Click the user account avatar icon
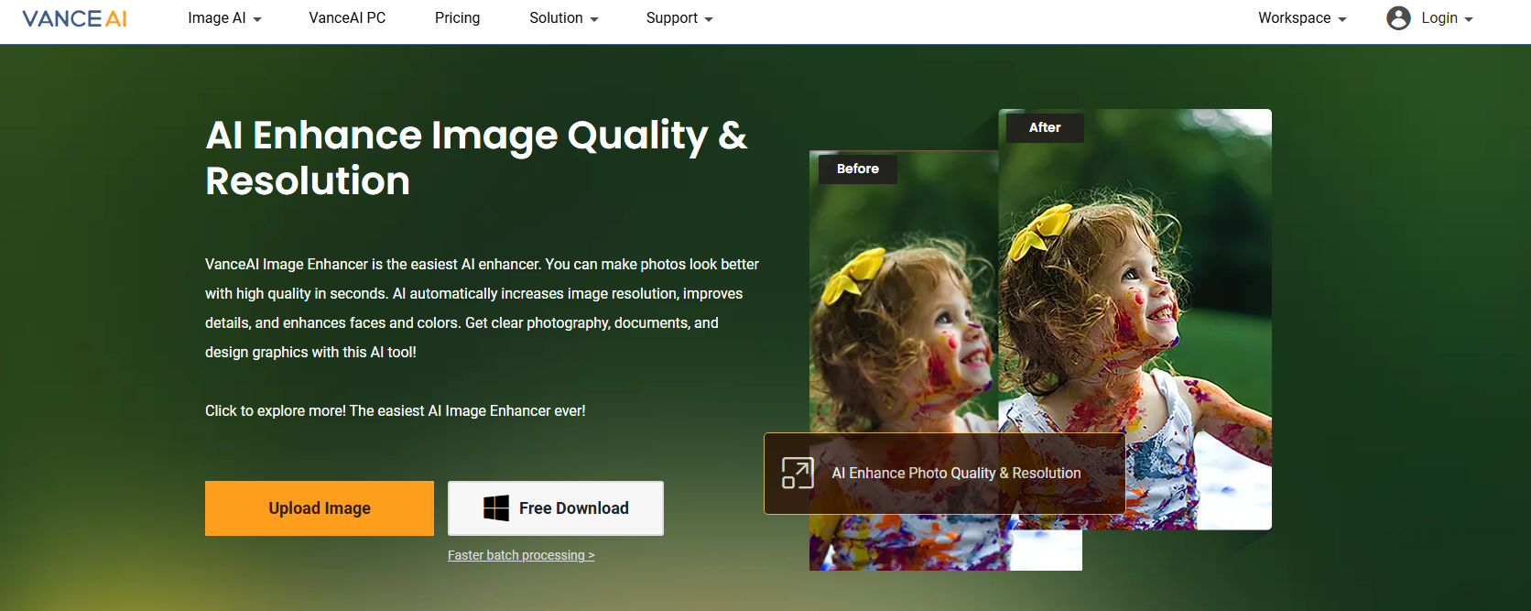 coord(1398,18)
